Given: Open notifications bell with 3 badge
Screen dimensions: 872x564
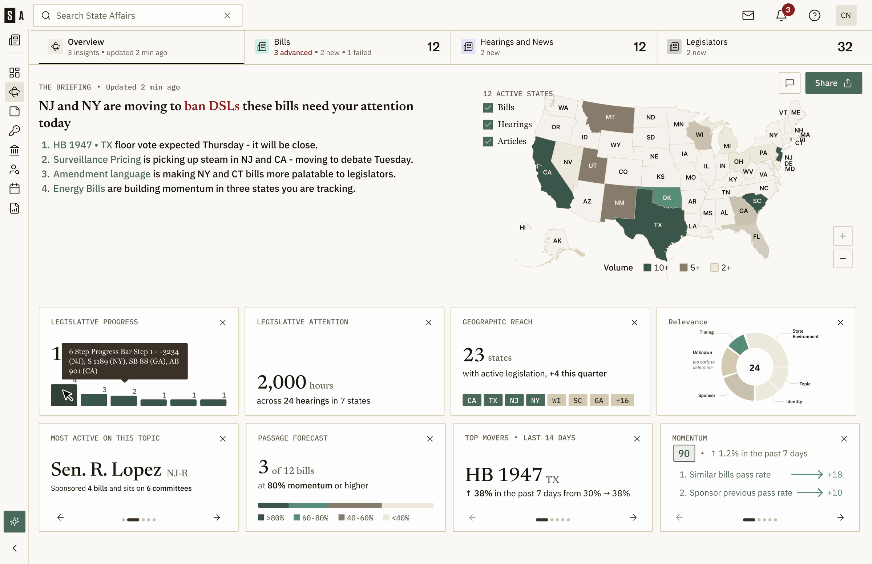Looking at the screenshot, I should click(781, 15).
